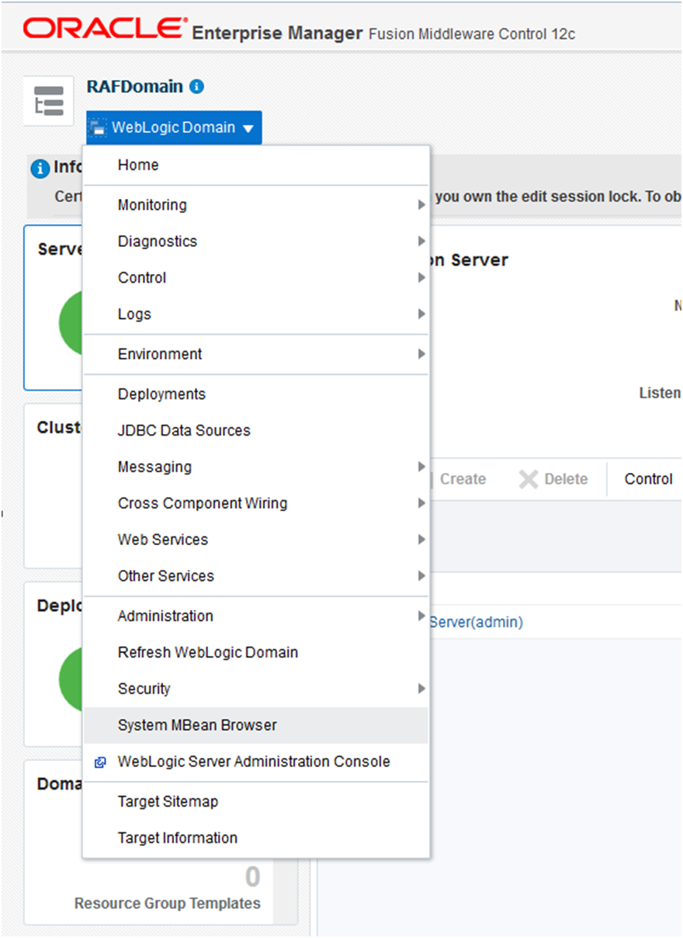Expand the Security submenu arrow

pos(421,689)
